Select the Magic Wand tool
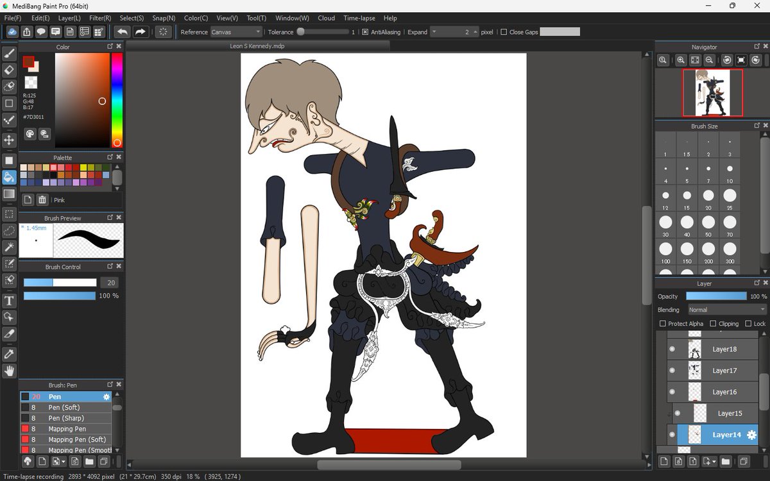This screenshot has height=481, width=770. (x=9, y=247)
